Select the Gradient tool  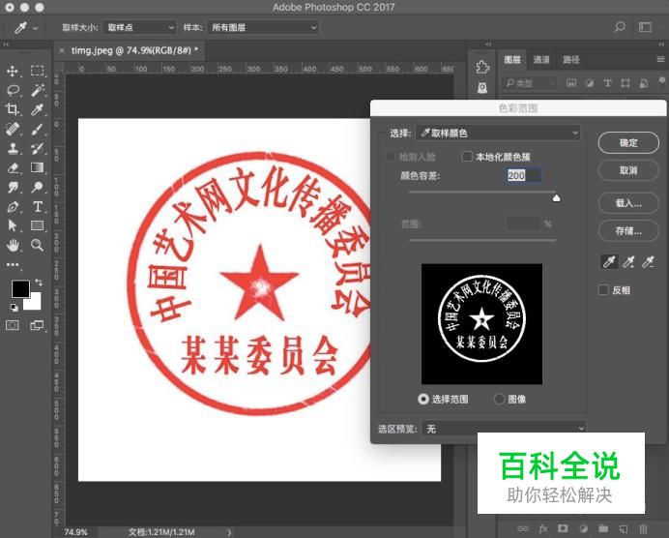click(38, 167)
